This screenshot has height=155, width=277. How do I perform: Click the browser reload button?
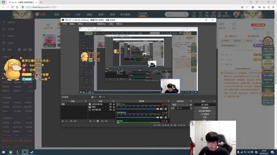click(x=12, y=7)
